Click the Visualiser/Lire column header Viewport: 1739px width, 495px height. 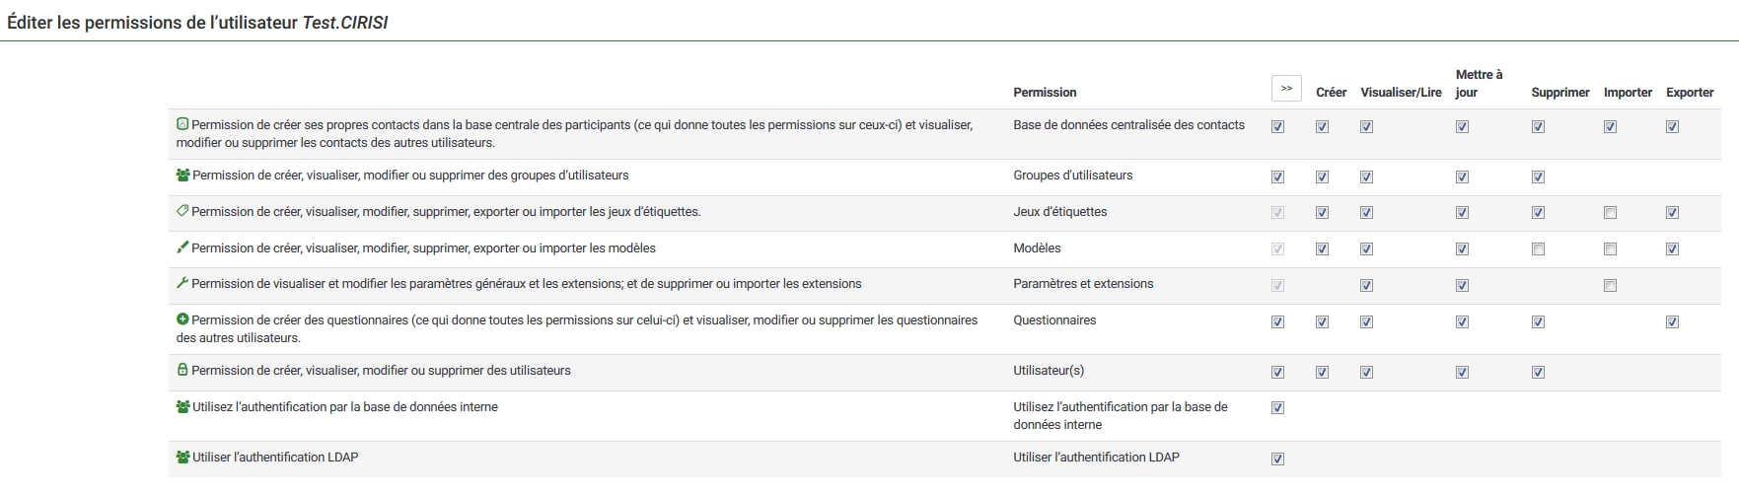tap(1401, 93)
